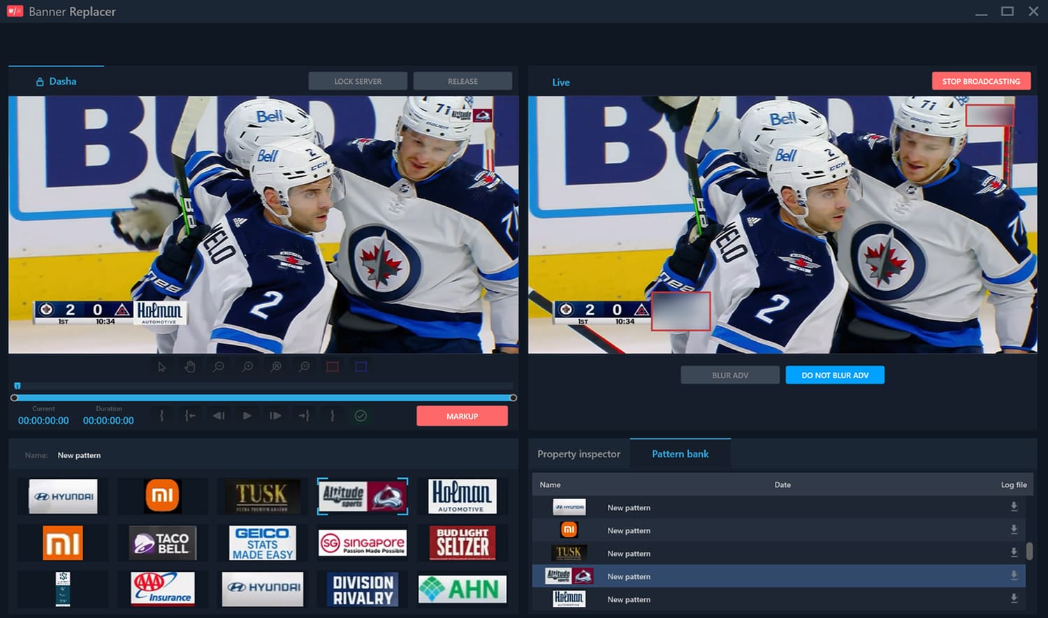
Task: Select the AAA Insurance banner thumbnail
Action: pyautogui.click(x=163, y=589)
